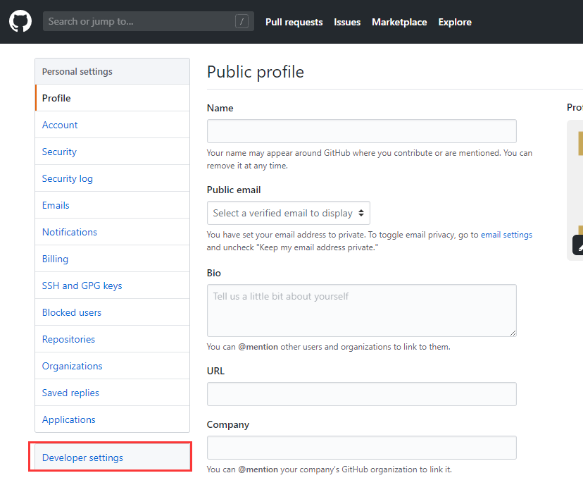The width and height of the screenshot is (583, 485).
Task: Click the GitHub Octocat logo
Action: tap(20, 22)
